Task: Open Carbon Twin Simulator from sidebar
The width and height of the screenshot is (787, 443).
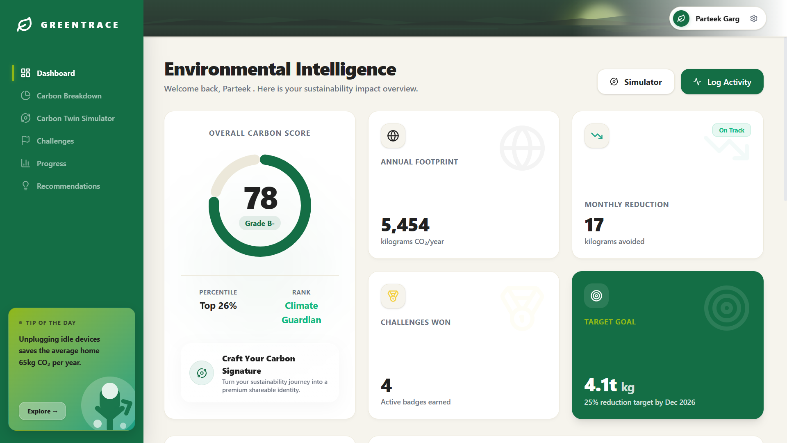Action: click(x=74, y=118)
